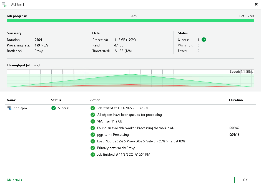This screenshot has height=188, width=261.
Task: Click the Action column header
Action: coord(96,100)
